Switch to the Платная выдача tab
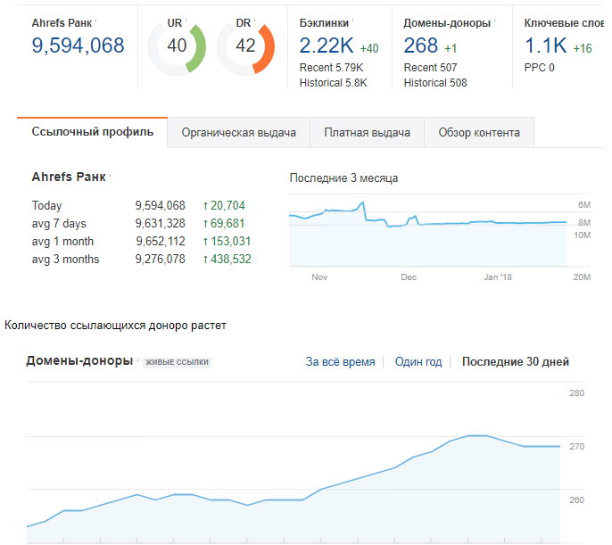Image resolution: width=612 pixels, height=545 pixels. click(367, 133)
